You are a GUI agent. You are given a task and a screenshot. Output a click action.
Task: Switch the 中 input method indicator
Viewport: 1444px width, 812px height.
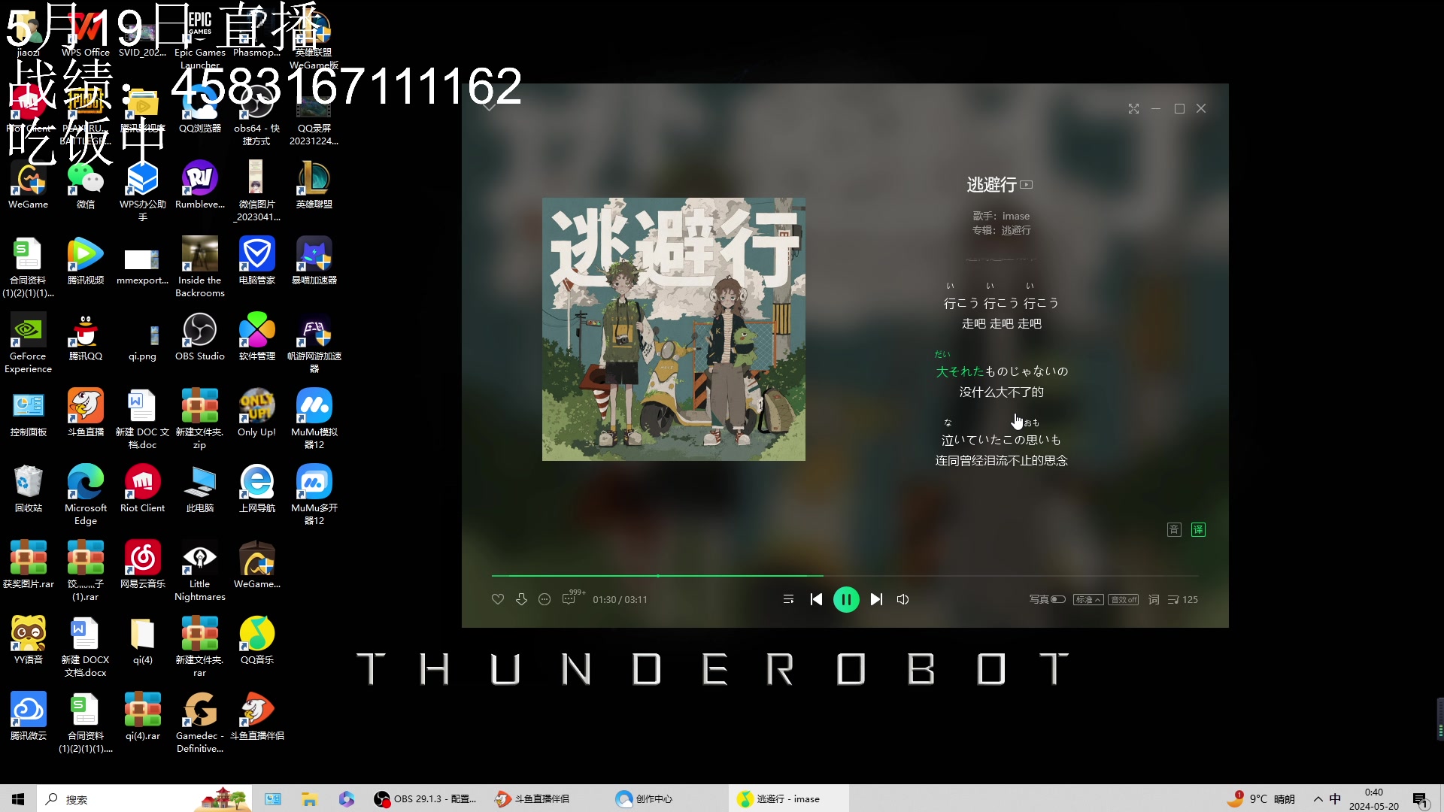click(x=1335, y=798)
